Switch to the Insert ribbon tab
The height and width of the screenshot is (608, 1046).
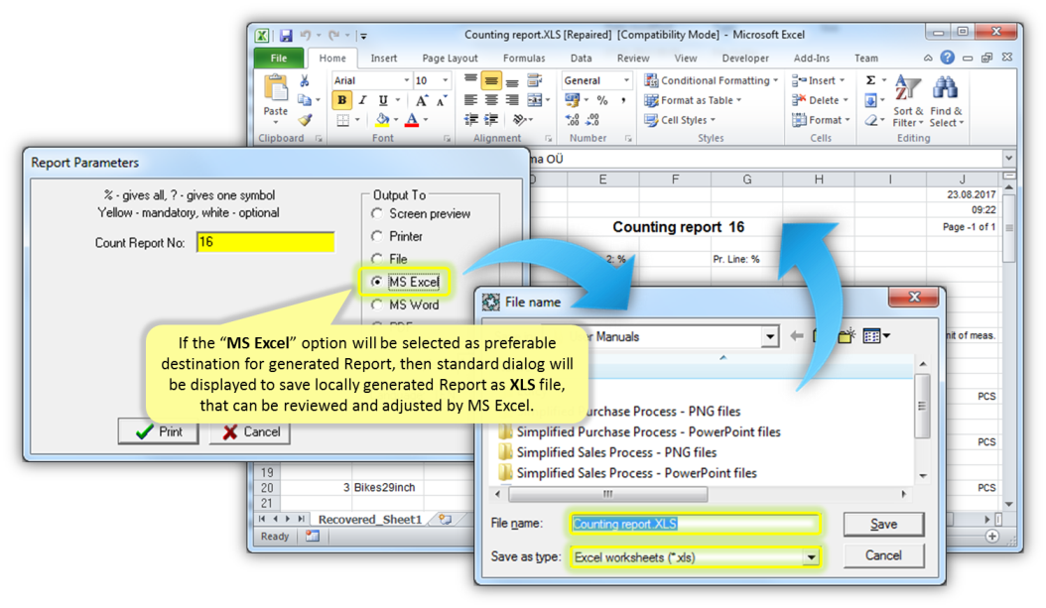384,58
